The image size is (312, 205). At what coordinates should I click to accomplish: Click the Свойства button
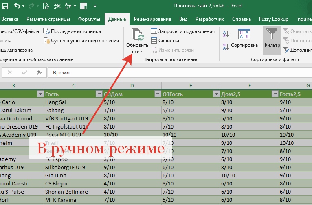[x=165, y=41]
